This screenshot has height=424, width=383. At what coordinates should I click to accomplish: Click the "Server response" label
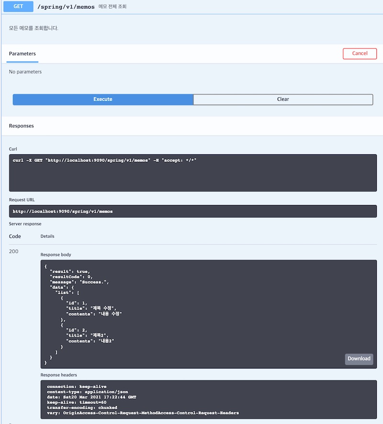click(25, 224)
